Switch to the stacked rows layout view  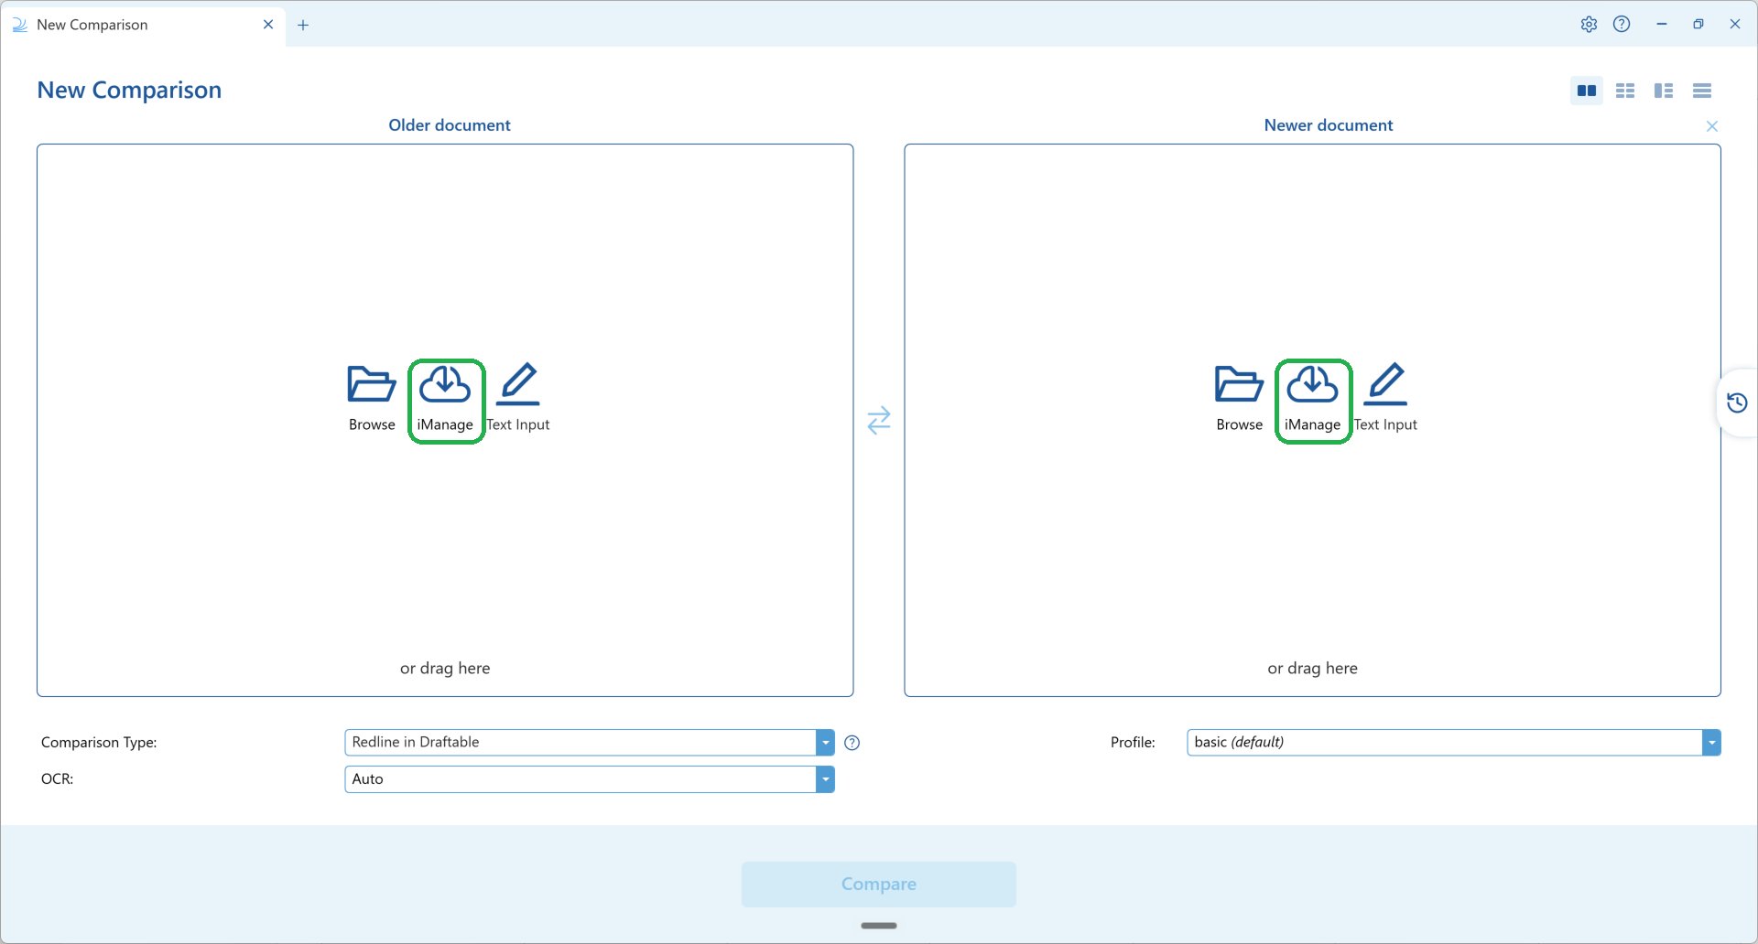point(1702,91)
